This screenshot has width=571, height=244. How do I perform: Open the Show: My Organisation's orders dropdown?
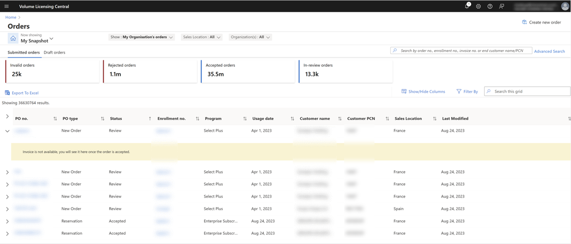coord(142,37)
